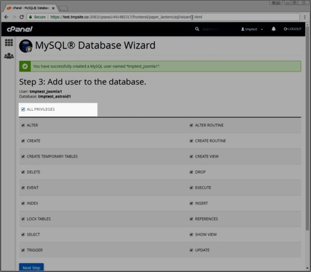Open the Chrome three-dot menu
The height and width of the screenshot is (272, 311).
[305, 17]
